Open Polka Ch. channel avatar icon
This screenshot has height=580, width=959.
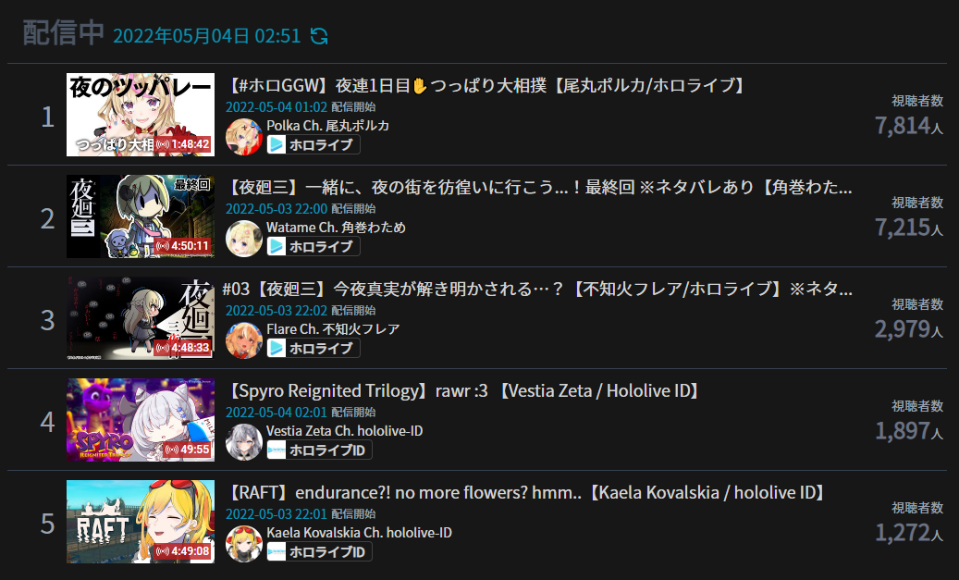pos(244,136)
